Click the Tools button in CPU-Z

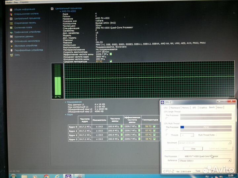pos(198,171)
